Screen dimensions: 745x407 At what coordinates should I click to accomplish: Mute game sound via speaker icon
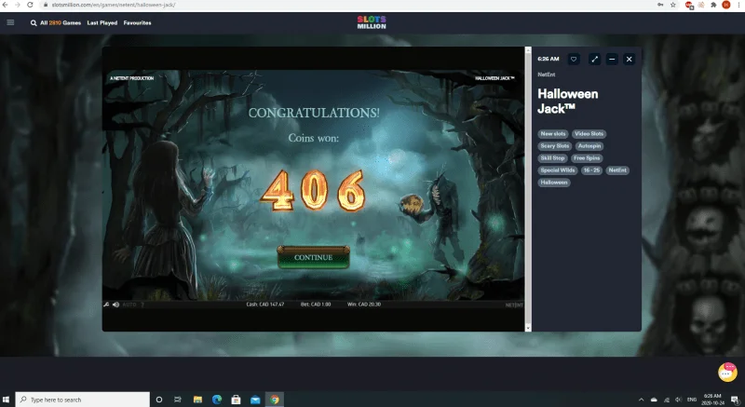pos(115,305)
